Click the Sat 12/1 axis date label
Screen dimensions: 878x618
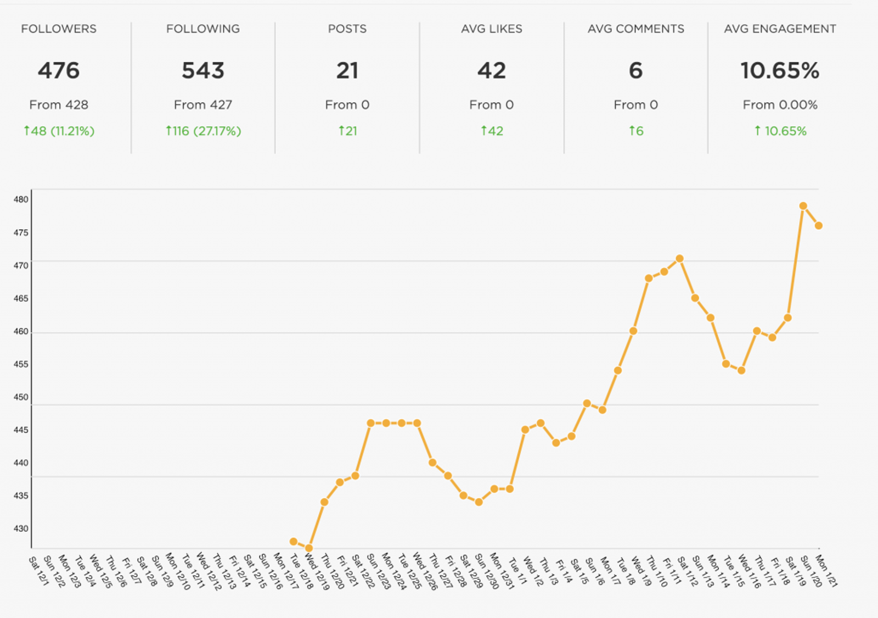click(39, 571)
